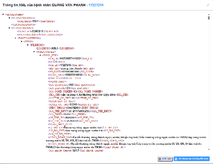
Task: Select the MA_DANTOC line
Action: (x=69, y=88)
